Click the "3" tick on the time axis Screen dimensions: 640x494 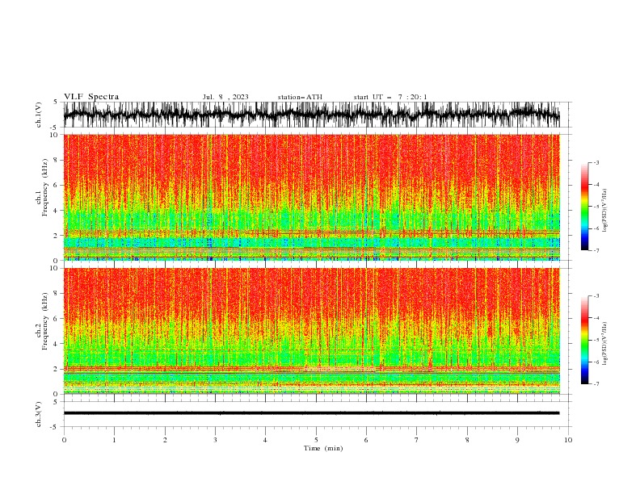click(215, 440)
